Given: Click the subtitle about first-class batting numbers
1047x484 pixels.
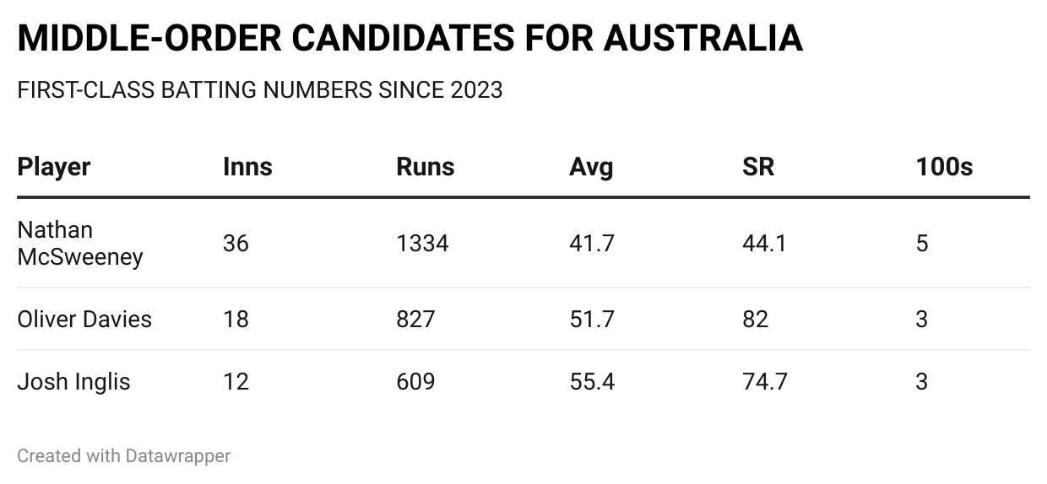Looking at the screenshot, I should tap(259, 89).
